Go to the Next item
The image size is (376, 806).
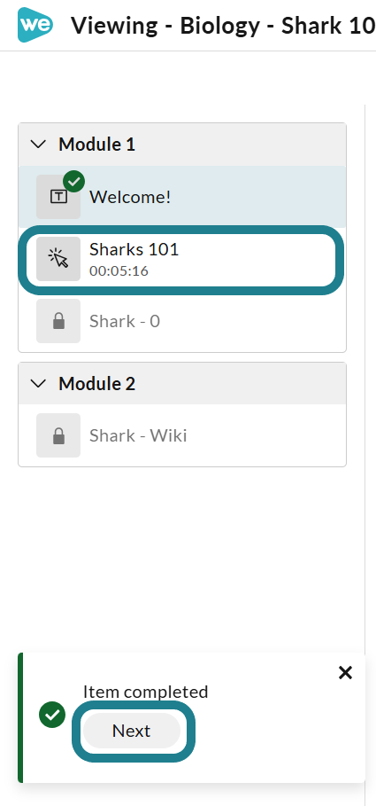pyautogui.click(x=132, y=731)
